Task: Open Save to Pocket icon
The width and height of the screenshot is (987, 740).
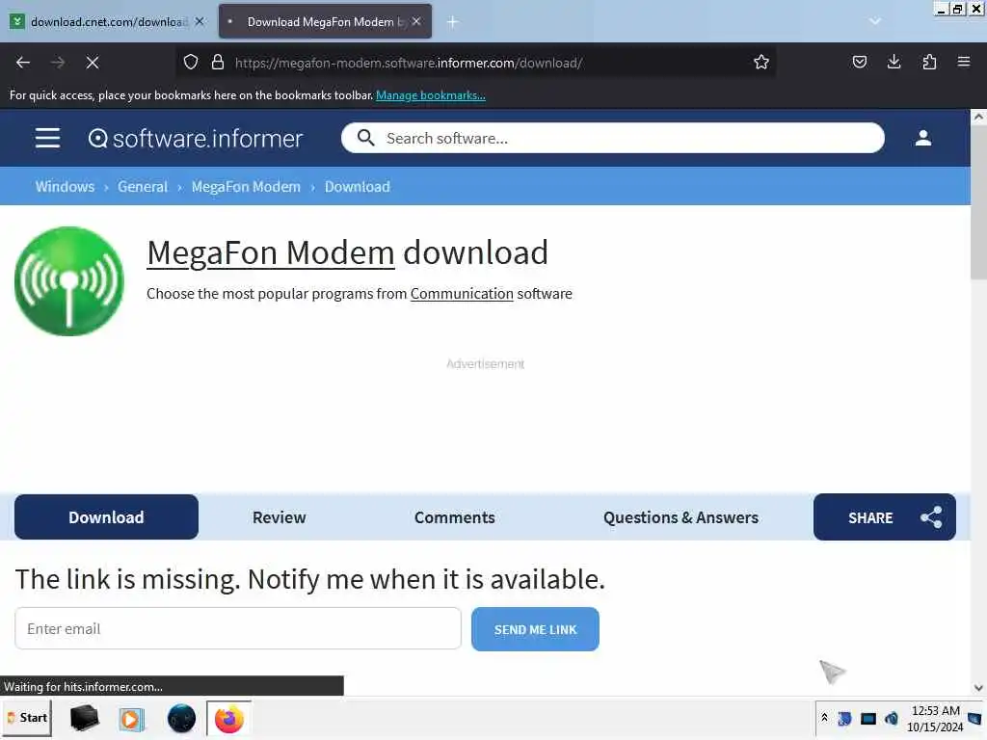Action: [859, 63]
